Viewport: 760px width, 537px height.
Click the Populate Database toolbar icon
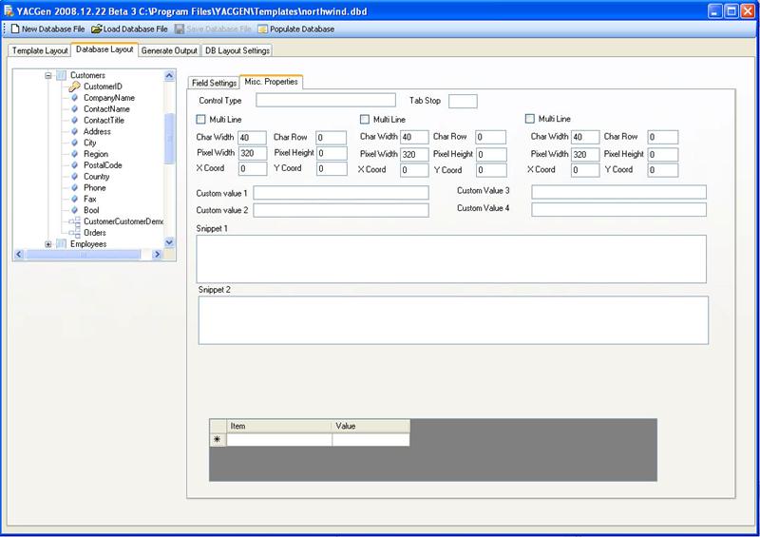[x=263, y=29]
